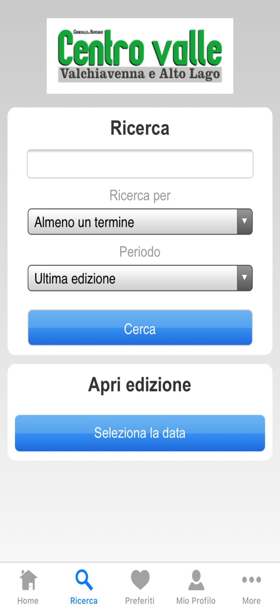
Task: Focus the Ricerca search text field
Action: coord(140,164)
